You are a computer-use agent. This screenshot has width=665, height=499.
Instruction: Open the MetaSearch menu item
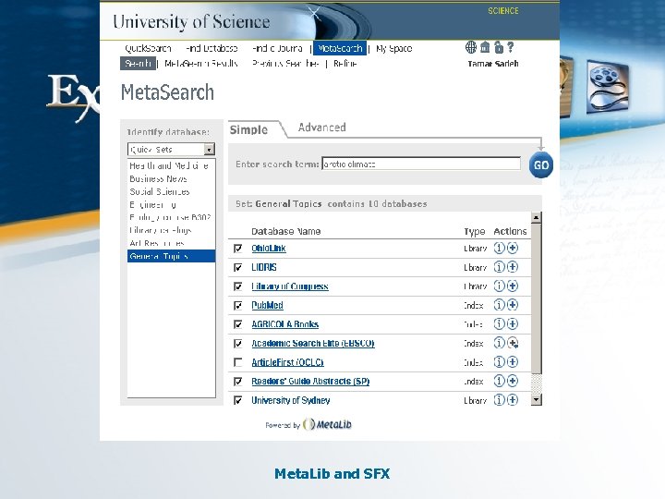tap(340, 48)
